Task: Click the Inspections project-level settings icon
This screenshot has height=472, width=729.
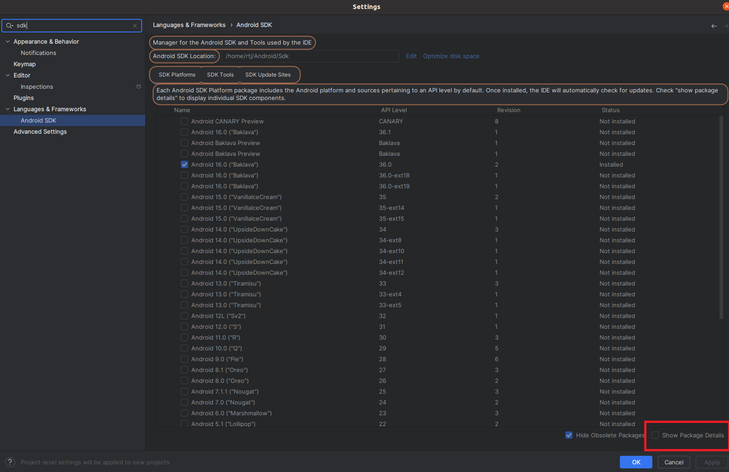Action: [x=138, y=86]
